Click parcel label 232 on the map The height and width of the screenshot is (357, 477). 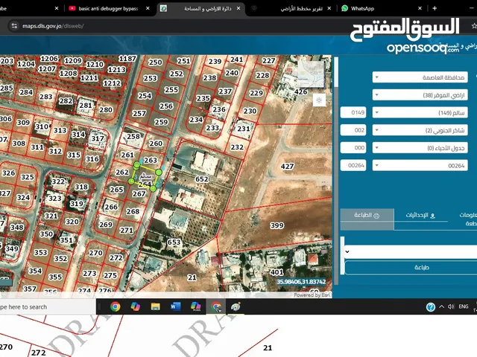(x=237, y=147)
